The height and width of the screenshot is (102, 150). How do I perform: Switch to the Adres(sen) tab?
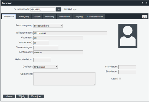tap(24, 16)
